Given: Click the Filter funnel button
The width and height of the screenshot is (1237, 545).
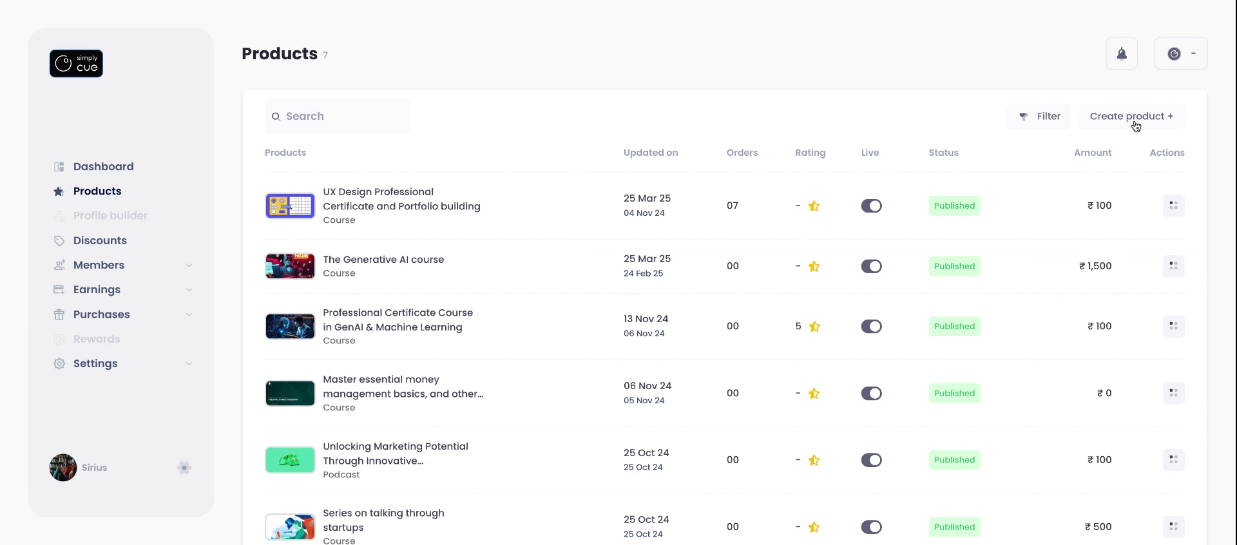Looking at the screenshot, I should click(x=1039, y=117).
